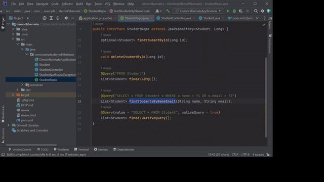Click the read-only lock icon in status bar
This screenshot has height=182, width=324.
[268, 154]
